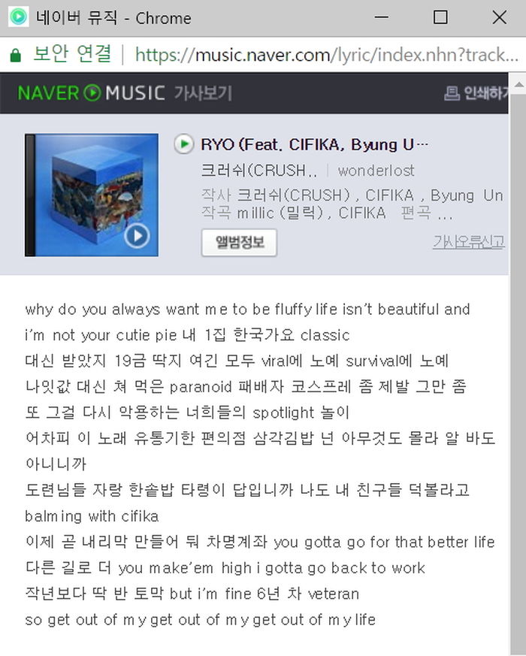Open the 크러쉬(CRUSH) artist link
Viewport: 526px width, 656px height.
[258, 171]
